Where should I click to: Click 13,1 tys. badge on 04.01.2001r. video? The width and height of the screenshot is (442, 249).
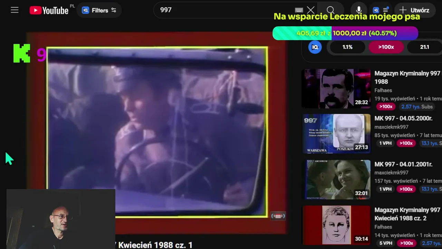pyautogui.click(x=430, y=189)
